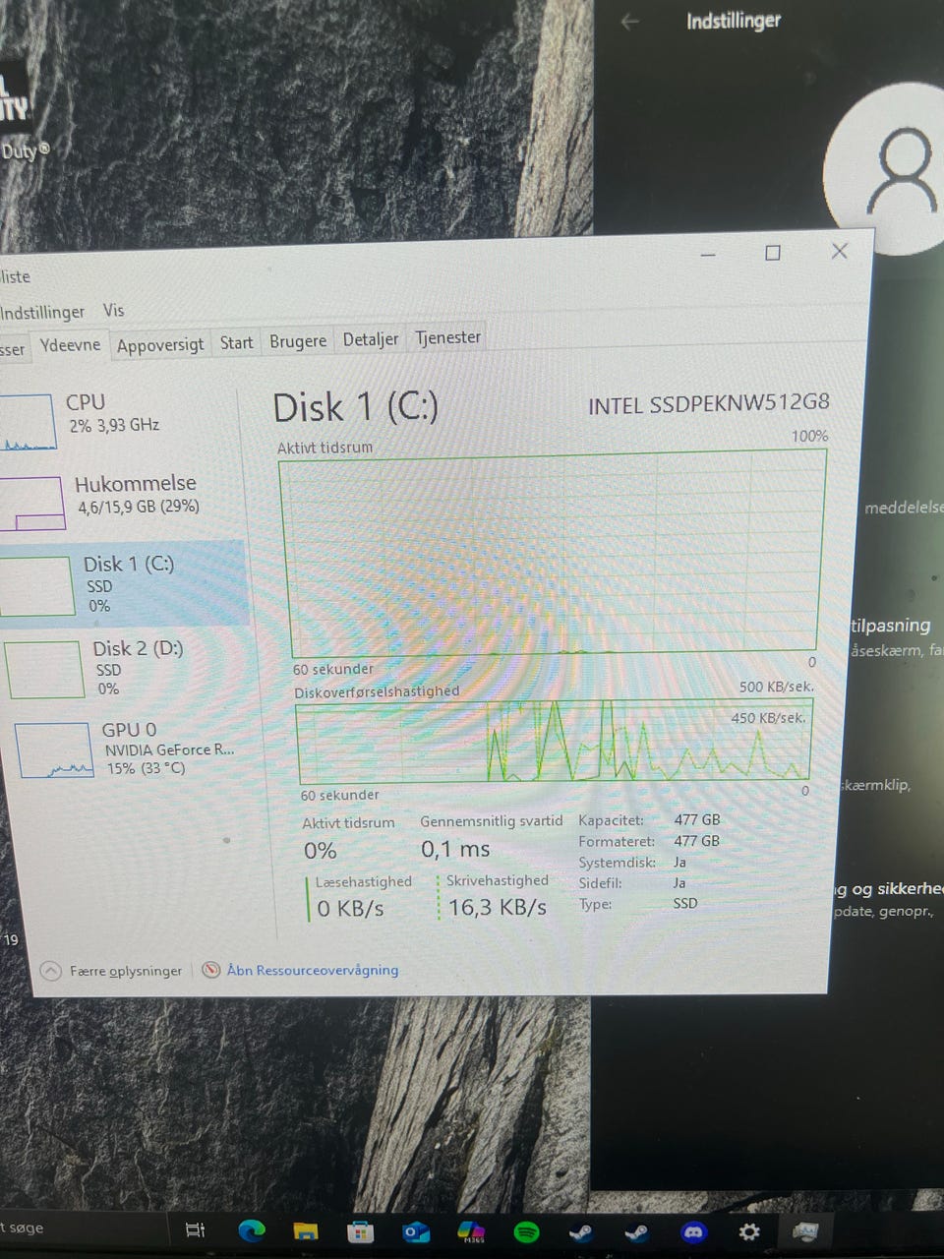Click the 0,1 ms response time value
Viewport: 944px width, 1259px height.
(455, 849)
